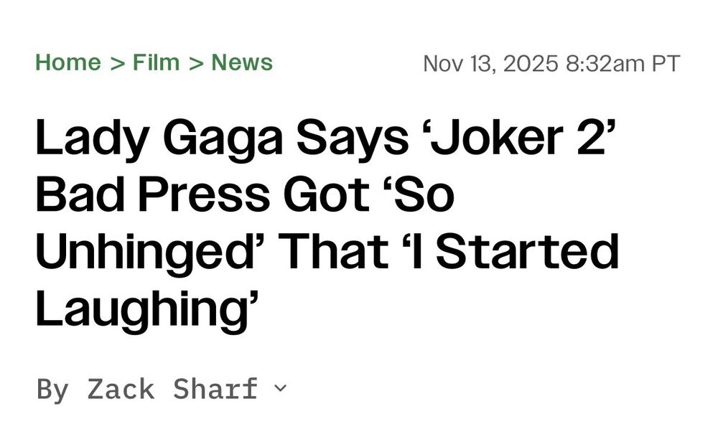This screenshot has height=442, width=718.
Task: Click 'I Started' in the headline
Action: point(515,251)
